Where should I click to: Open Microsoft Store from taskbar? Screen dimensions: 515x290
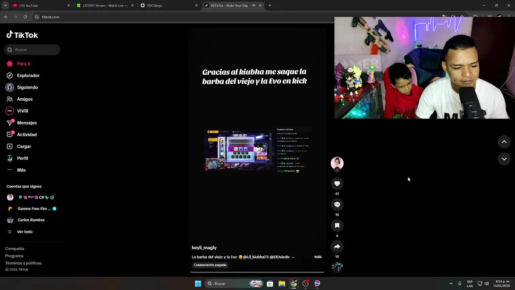[x=270, y=284]
